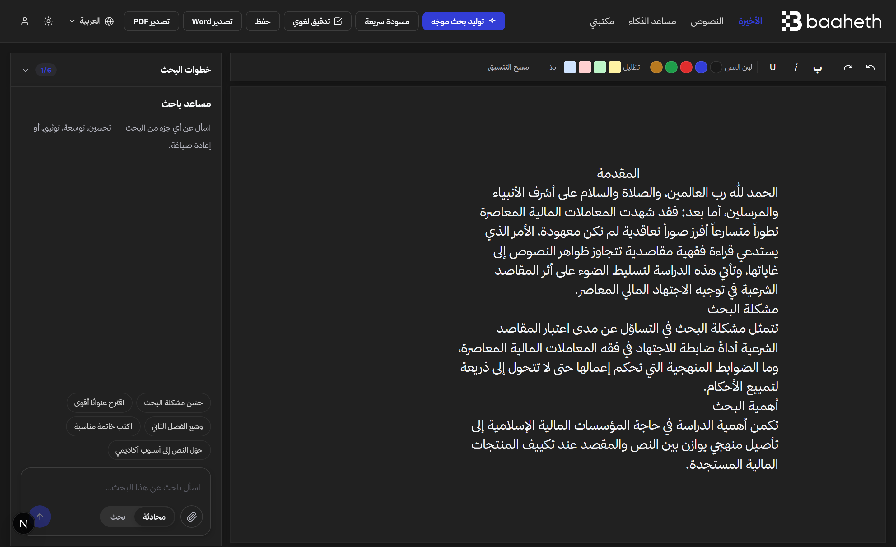Open الأخيرة recent tab
896x547 pixels.
tap(750, 21)
